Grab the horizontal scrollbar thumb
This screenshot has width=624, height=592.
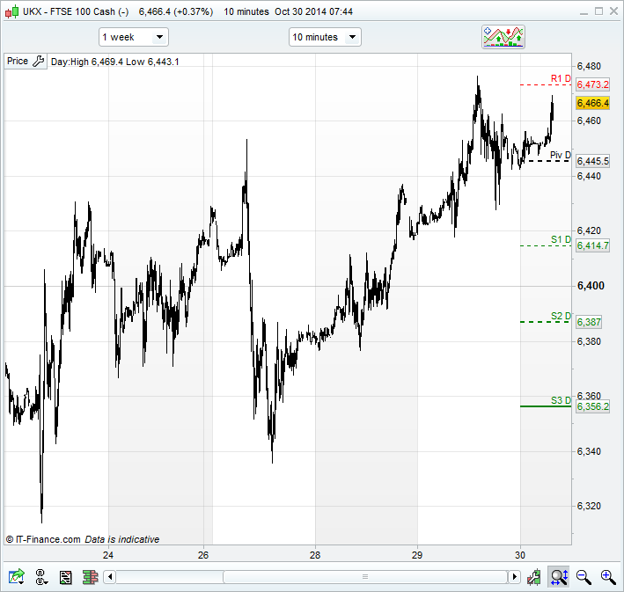(365, 577)
